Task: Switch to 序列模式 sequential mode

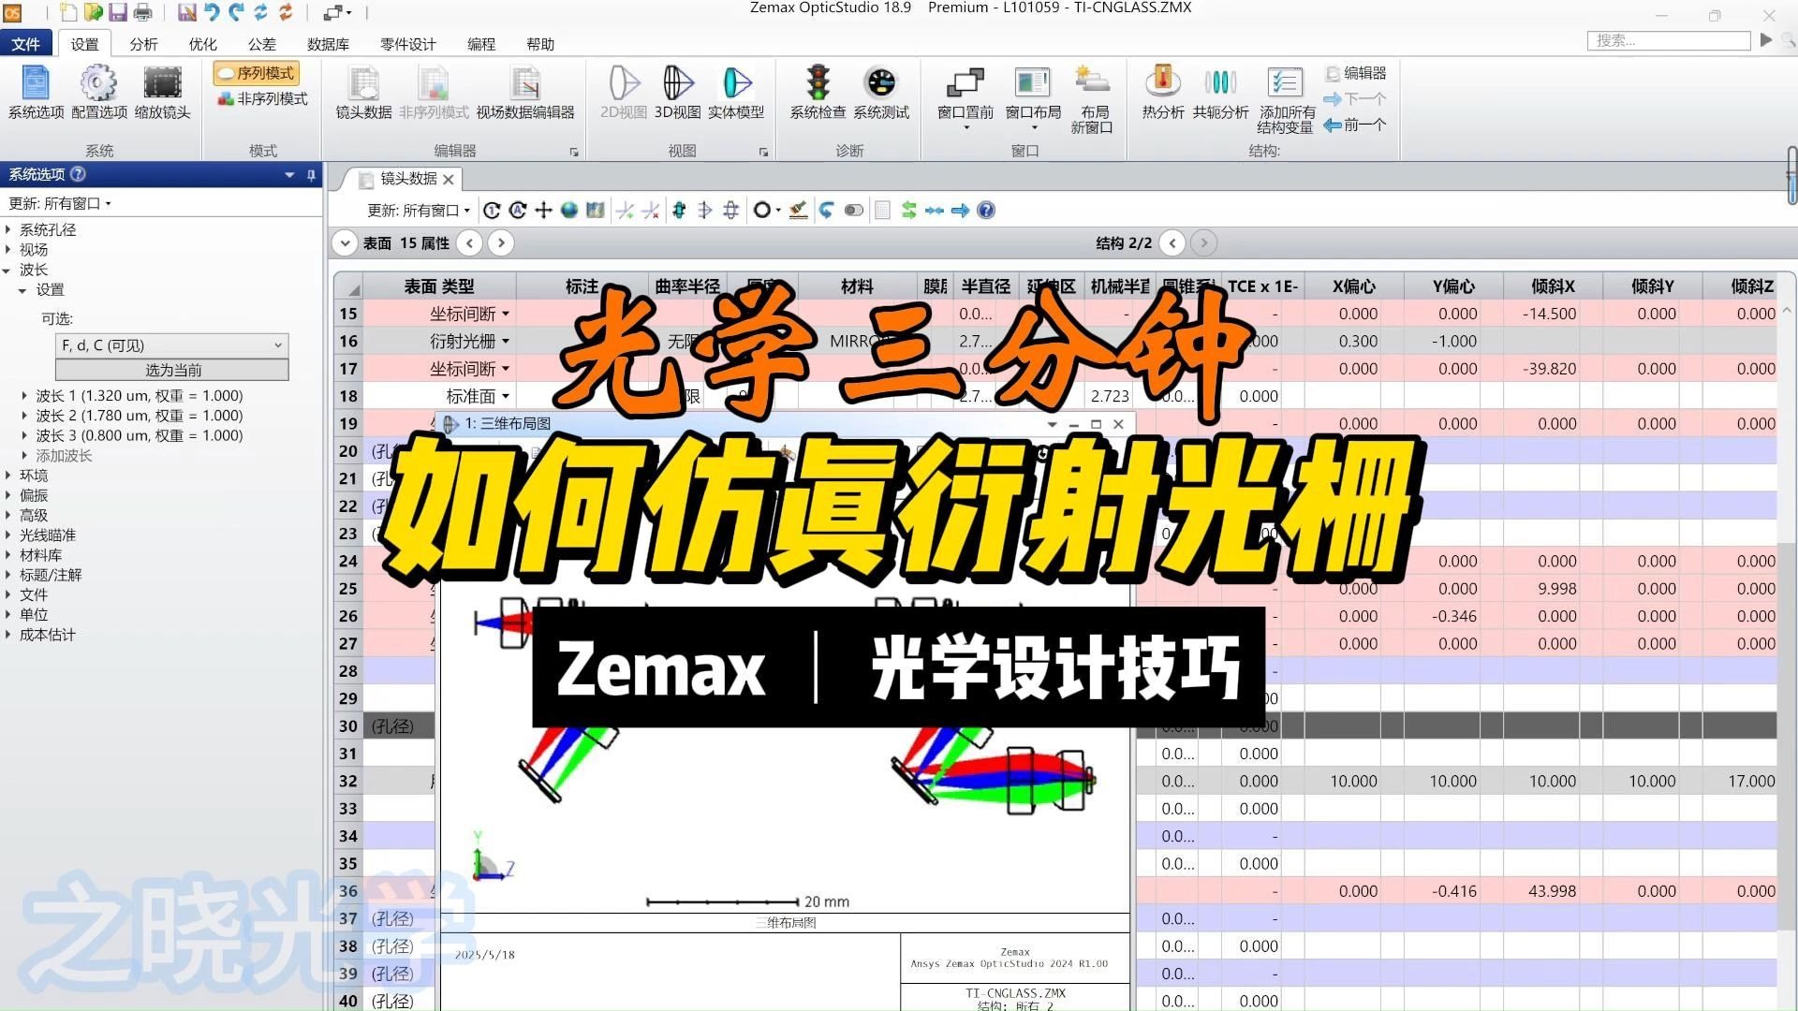Action: pos(255,72)
